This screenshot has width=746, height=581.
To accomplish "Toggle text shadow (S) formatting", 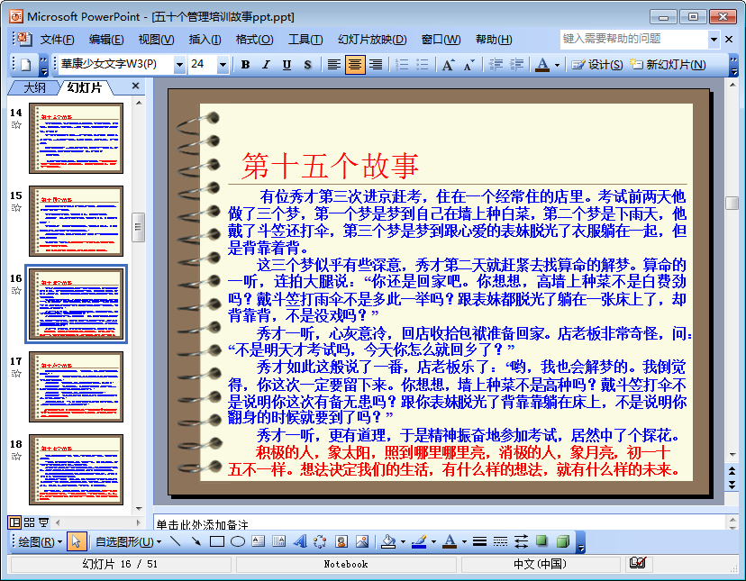I will click(307, 64).
